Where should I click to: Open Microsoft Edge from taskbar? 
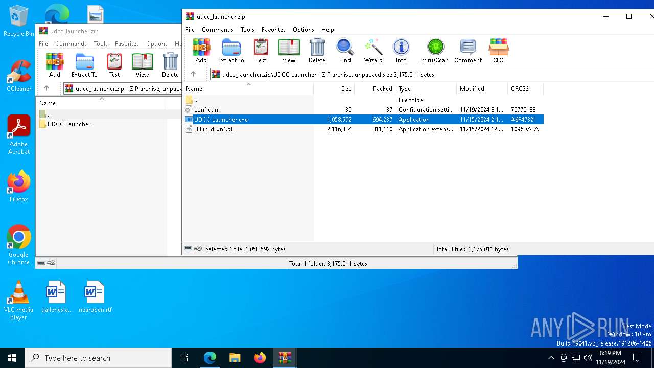click(x=210, y=358)
